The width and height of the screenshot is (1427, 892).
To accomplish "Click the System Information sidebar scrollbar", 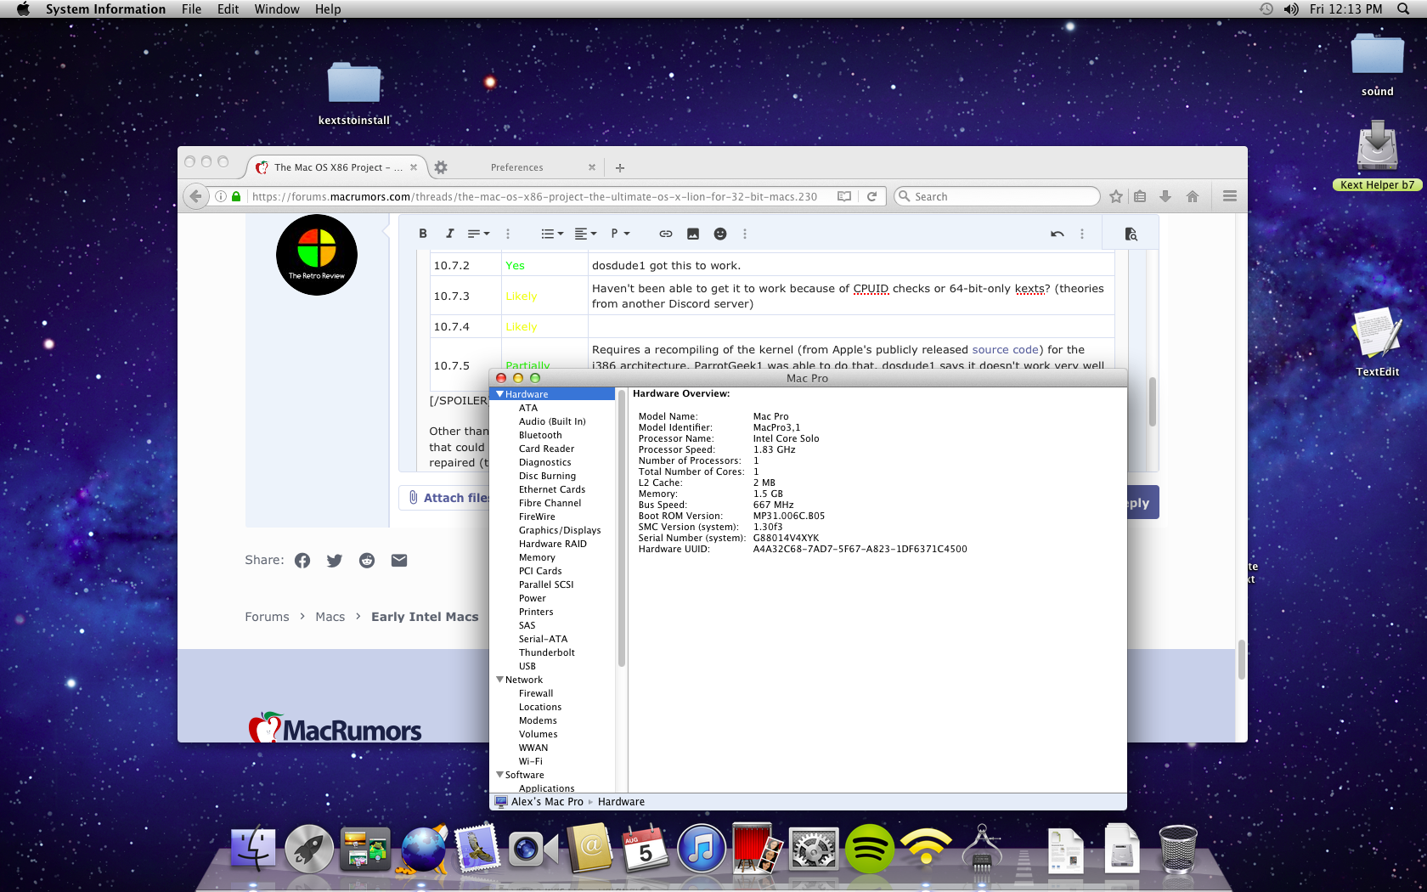I will pyautogui.click(x=621, y=528).
